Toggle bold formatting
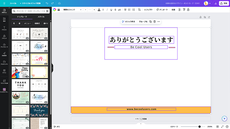 [x=103, y=10]
